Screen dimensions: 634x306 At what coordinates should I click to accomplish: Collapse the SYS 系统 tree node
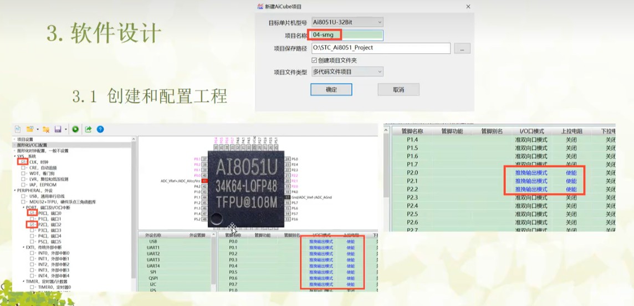coord(15,156)
